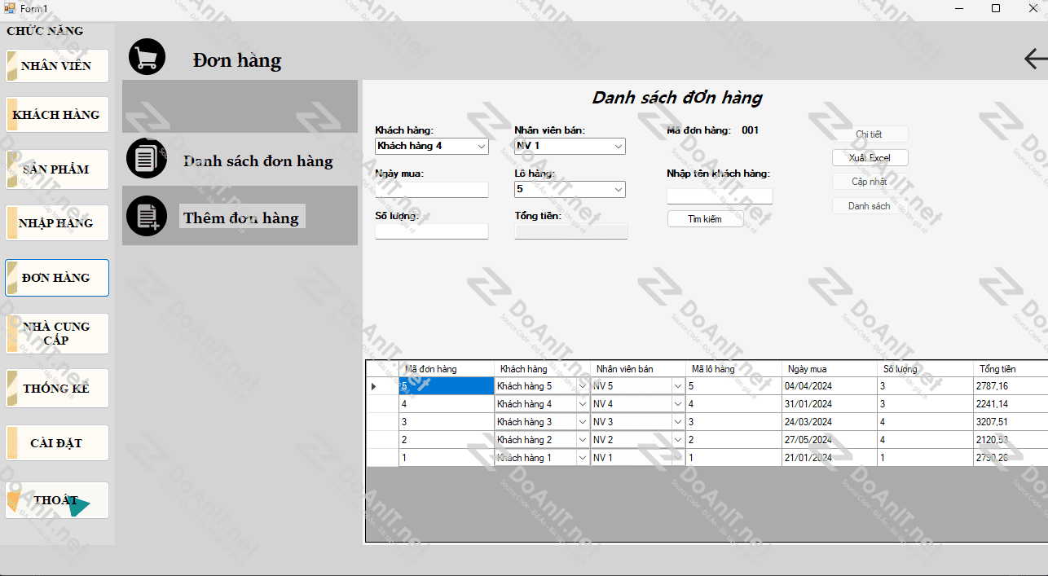Open the THỐNG KÊ section
Viewport: 1048px width, 576px height.
coord(57,389)
